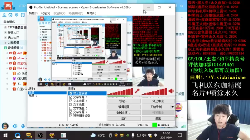Click the USB eject tray icon

click(111, 135)
